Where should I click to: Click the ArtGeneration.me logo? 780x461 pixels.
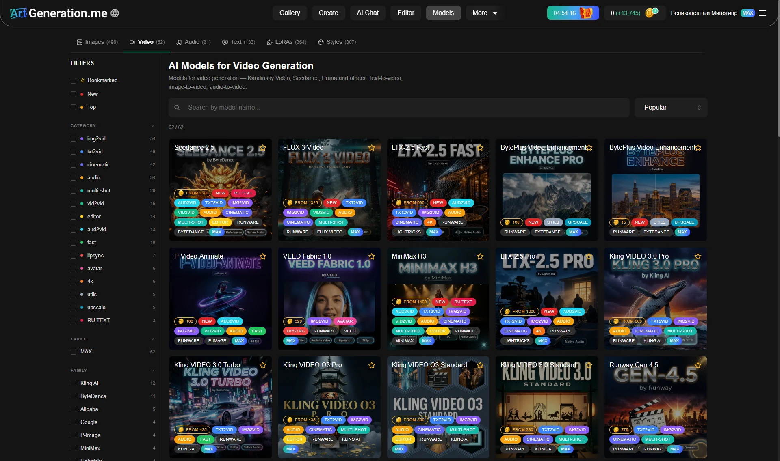pyautogui.click(x=58, y=13)
